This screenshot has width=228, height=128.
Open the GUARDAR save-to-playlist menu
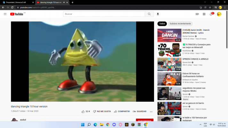(x=140, y=111)
